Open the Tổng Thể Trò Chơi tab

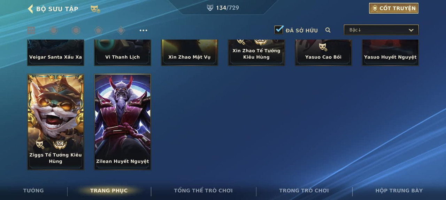(203, 191)
